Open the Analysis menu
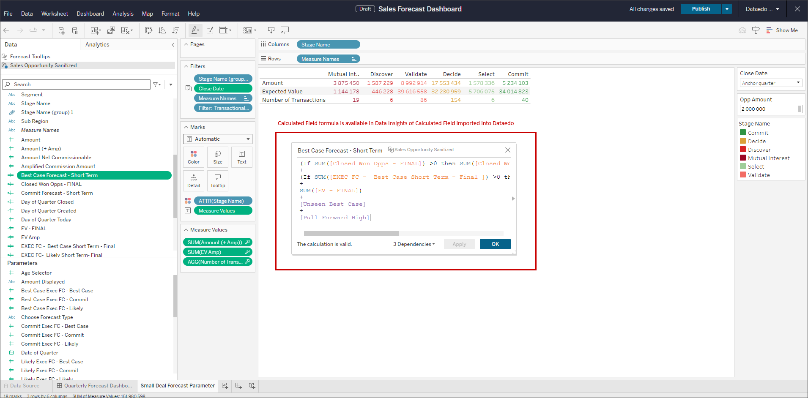This screenshot has width=808, height=398. point(123,14)
